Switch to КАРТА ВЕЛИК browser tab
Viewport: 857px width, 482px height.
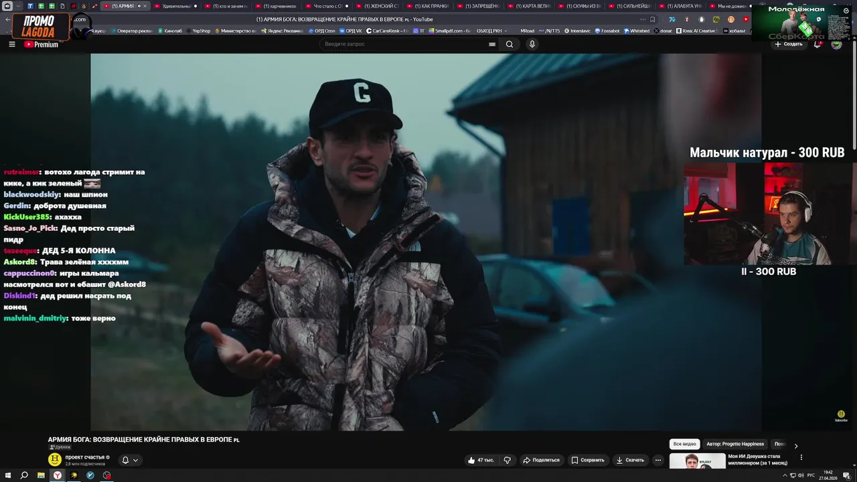529,6
